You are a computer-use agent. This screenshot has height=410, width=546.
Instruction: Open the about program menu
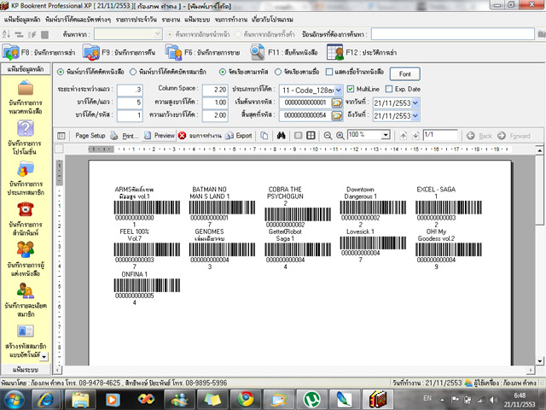click(272, 20)
